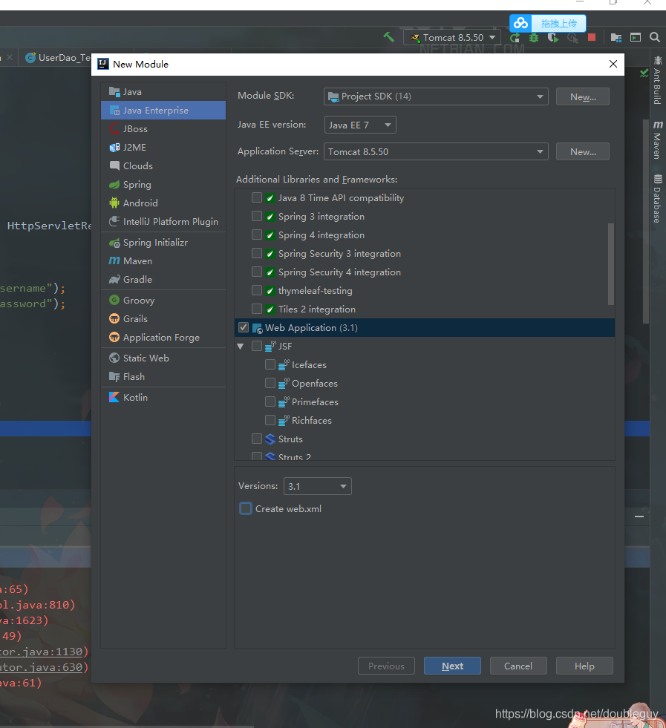Enable Spring 3 integration checkbox

(257, 217)
